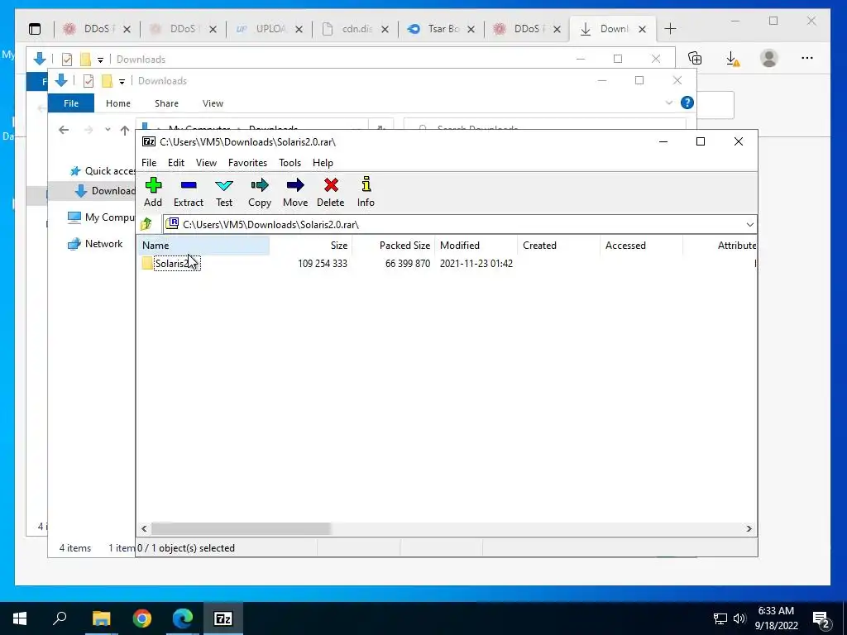Open Explorer recent locations dropdown
This screenshot has width=847, height=635.
[108, 130]
